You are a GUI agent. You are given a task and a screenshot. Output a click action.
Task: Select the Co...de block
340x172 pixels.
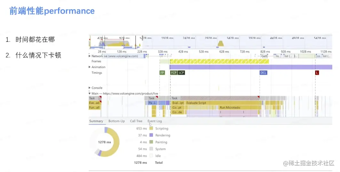click(178, 112)
